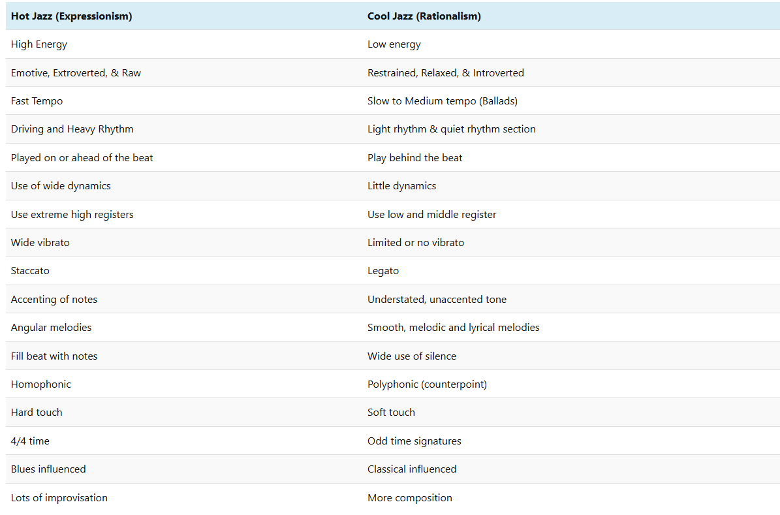Viewport: 780px width, 515px height.
Task: Select the Fast Tempo cell
Action: pyautogui.click(x=37, y=101)
